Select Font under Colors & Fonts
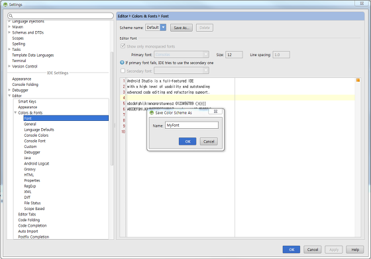This screenshot has width=371, height=259. (66, 118)
